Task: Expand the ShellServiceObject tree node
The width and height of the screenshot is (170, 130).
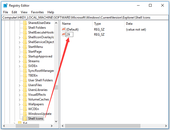Action: coord(20,42)
